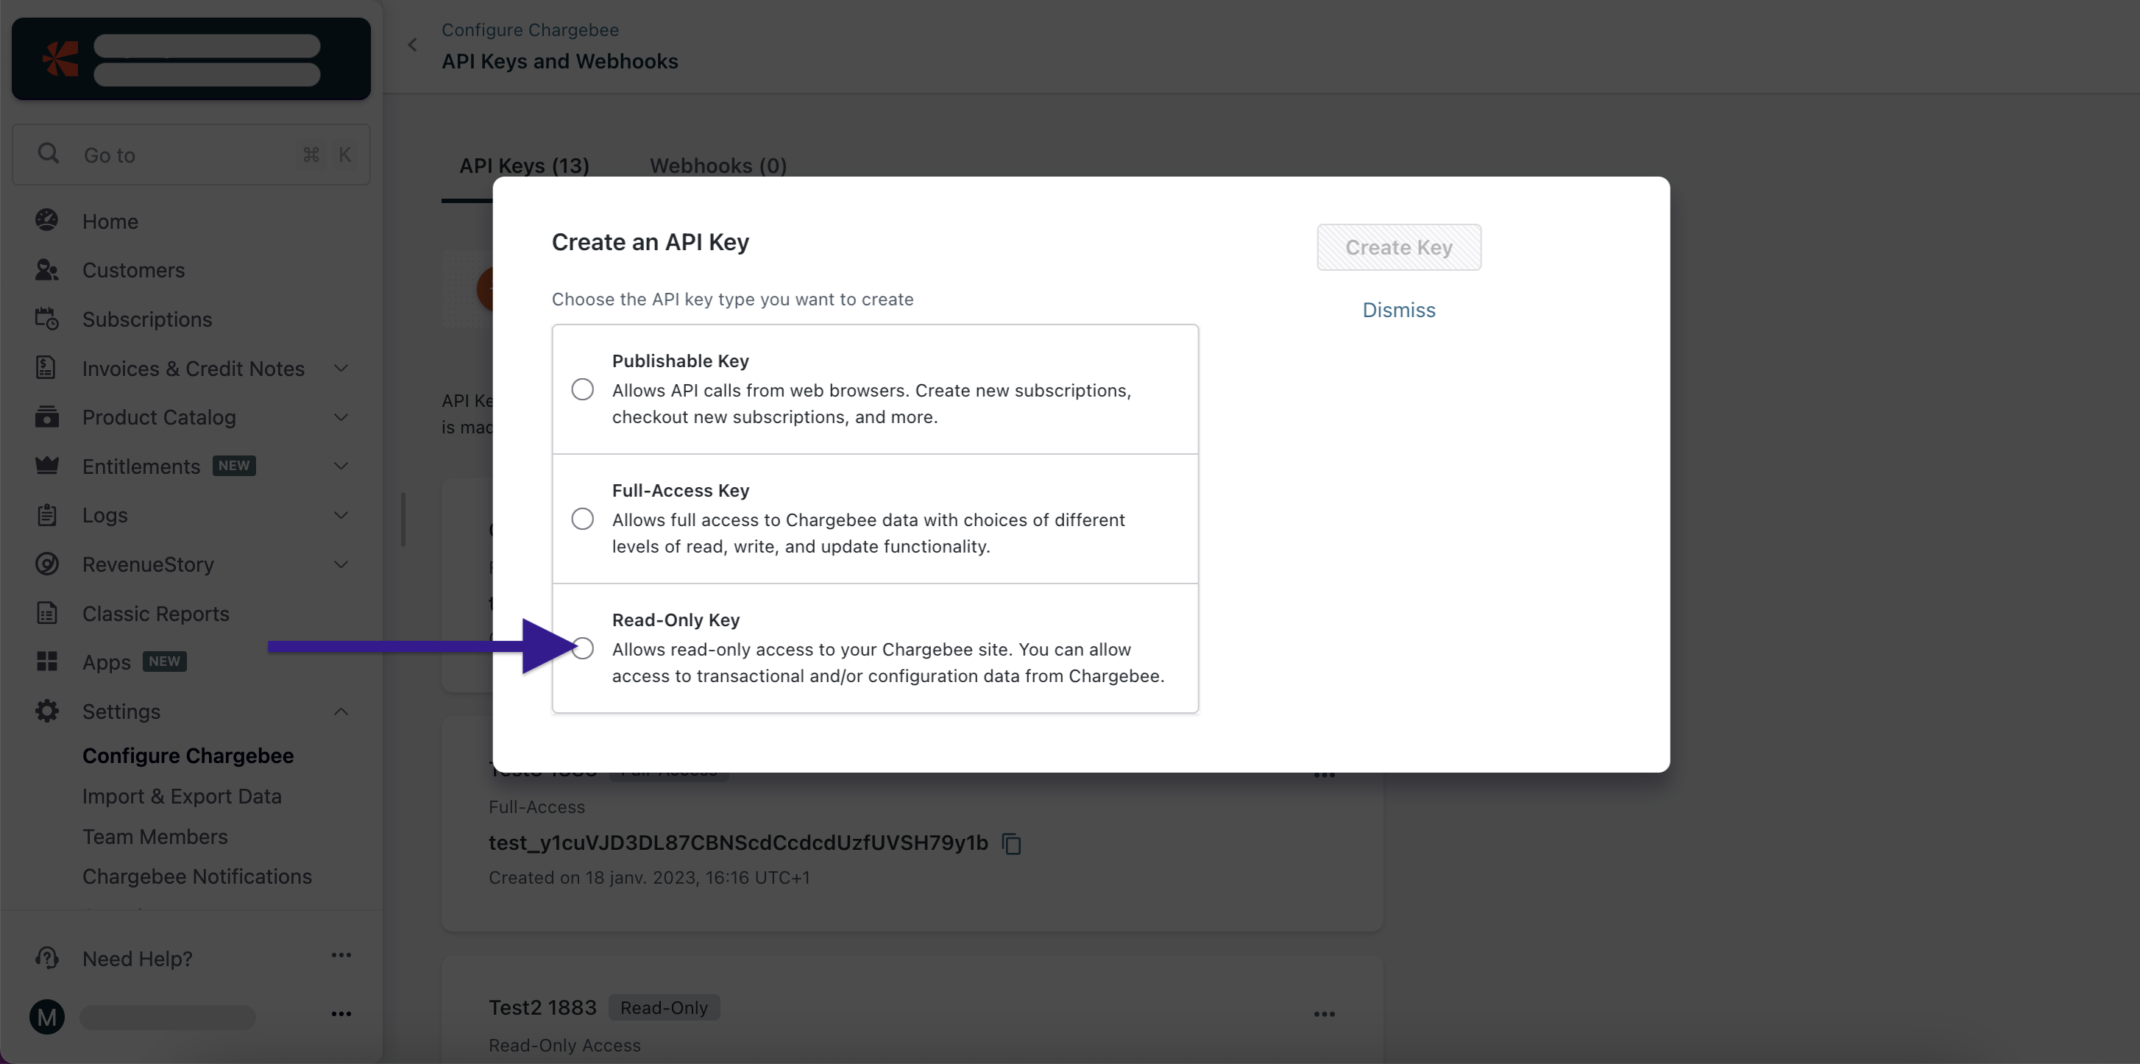
Task: Expand Product Catalog submenu chevron
Action: 341,416
